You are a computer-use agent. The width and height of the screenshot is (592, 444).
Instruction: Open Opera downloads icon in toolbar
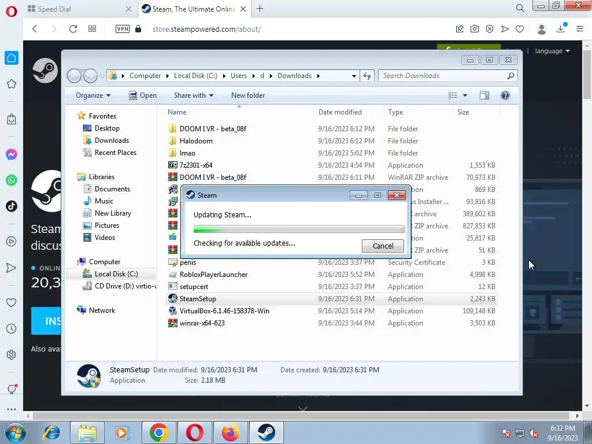[561, 29]
